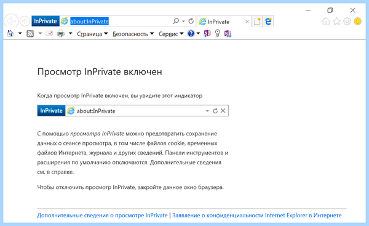This screenshot has height=226, width=369.
Task: Click the sample InPrivate indicator image
Action: tap(133, 110)
